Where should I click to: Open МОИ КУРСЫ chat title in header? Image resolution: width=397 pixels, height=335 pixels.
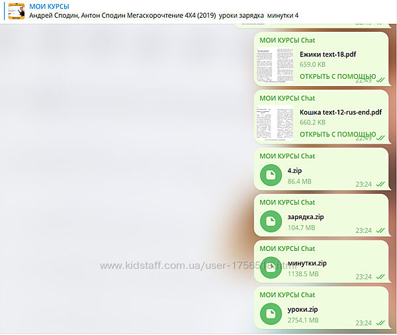pyautogui.click(x=49, y=6)
